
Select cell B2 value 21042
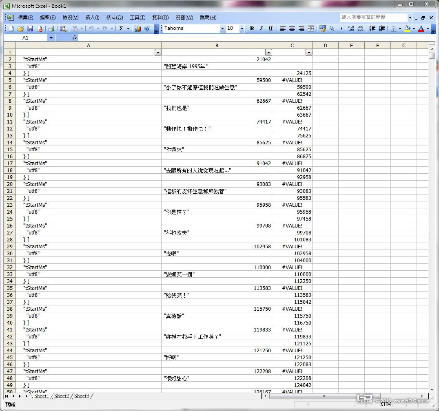point(216,59)
